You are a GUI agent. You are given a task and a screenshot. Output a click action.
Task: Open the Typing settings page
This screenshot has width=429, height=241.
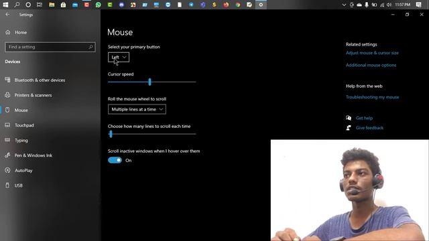pyautogui.click(x=21, y=140)
